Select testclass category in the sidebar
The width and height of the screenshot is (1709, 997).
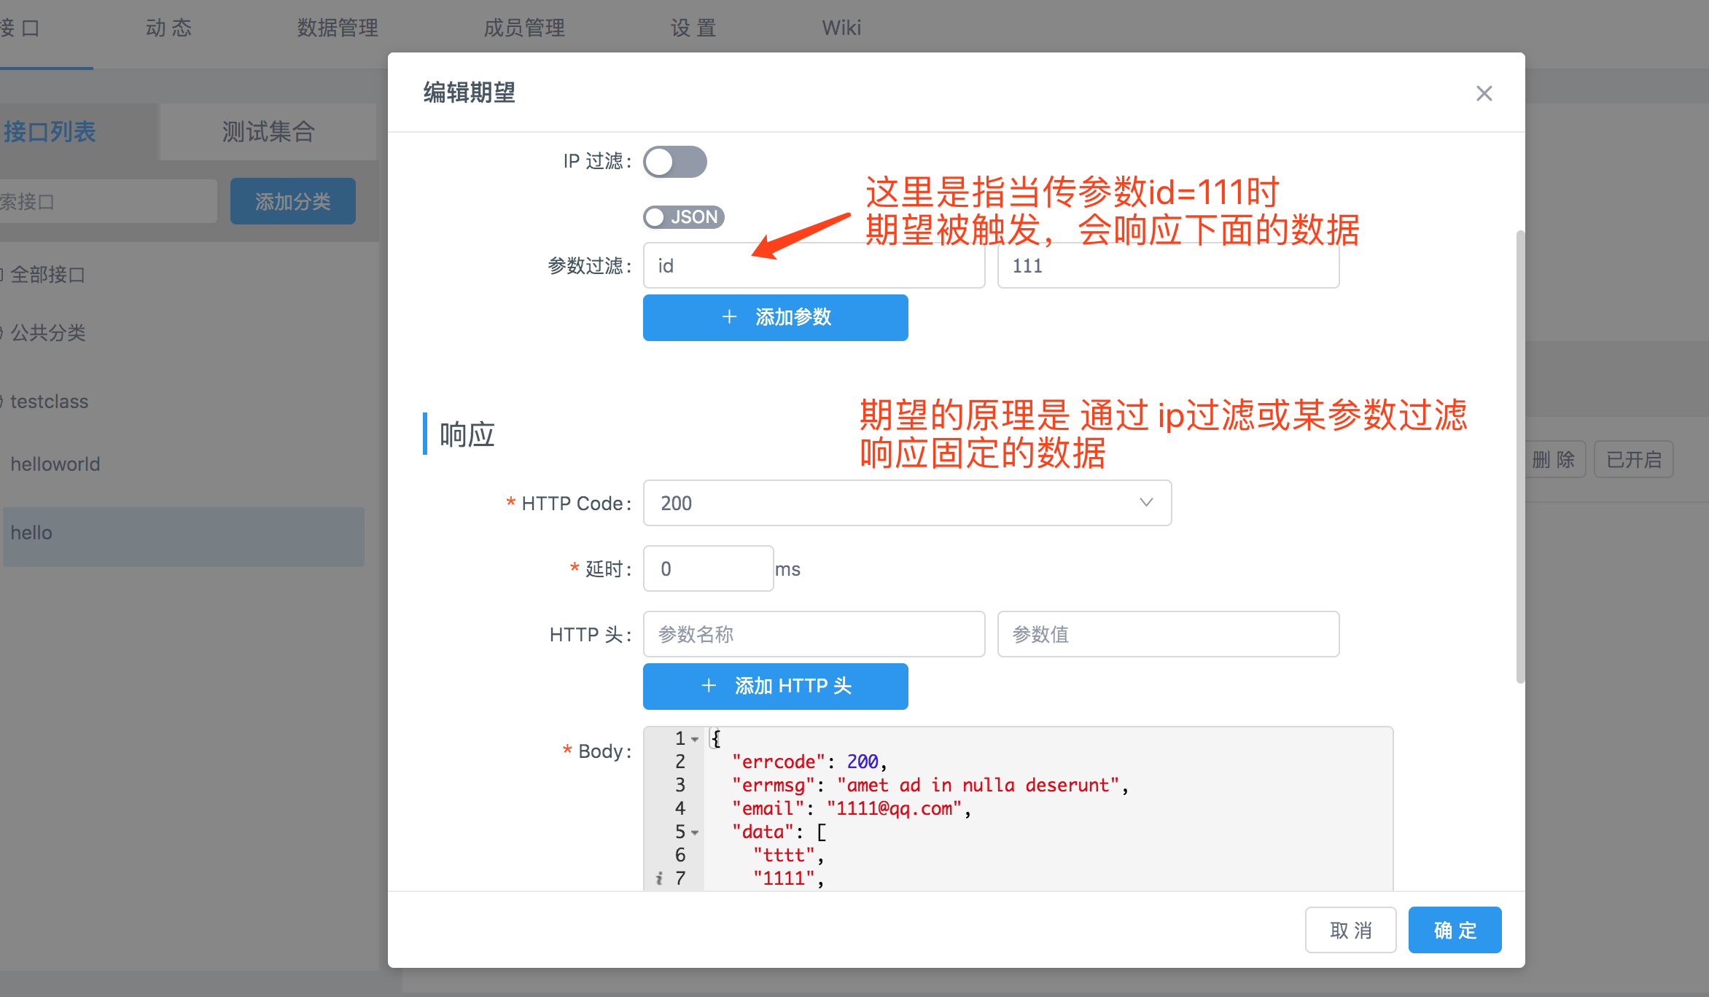(x=49, y=402)
